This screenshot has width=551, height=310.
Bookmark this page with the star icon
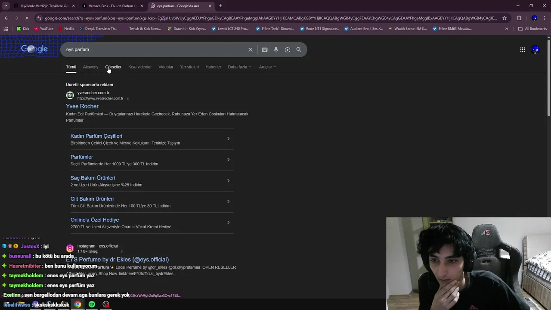[505, 18]
